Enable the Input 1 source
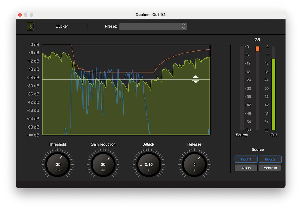The height and width of the screenshot is (210, 302). point(246,159)
